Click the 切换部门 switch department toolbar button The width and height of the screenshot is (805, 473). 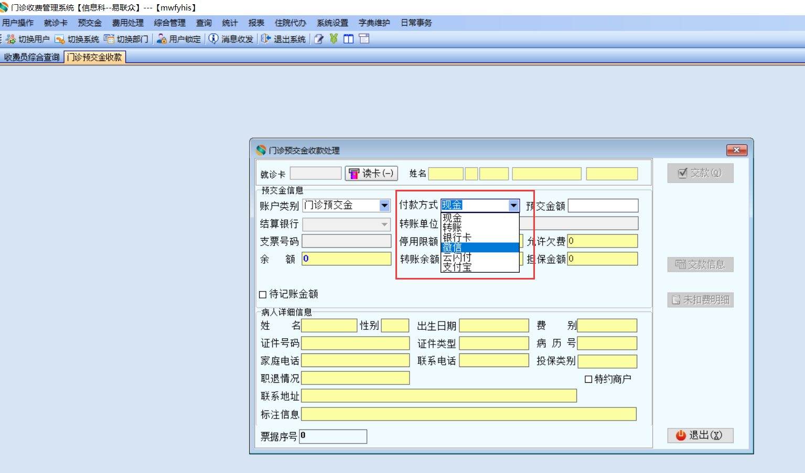point(126,39)
